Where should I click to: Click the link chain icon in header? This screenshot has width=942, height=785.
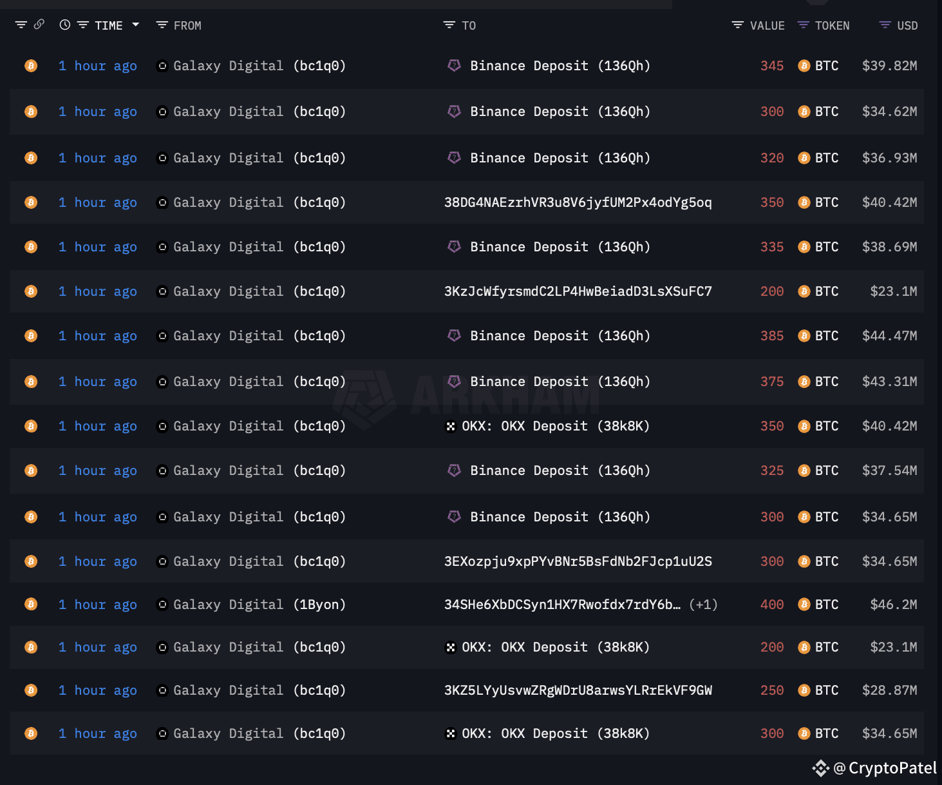pyautogui.click(x=39, y=24)
